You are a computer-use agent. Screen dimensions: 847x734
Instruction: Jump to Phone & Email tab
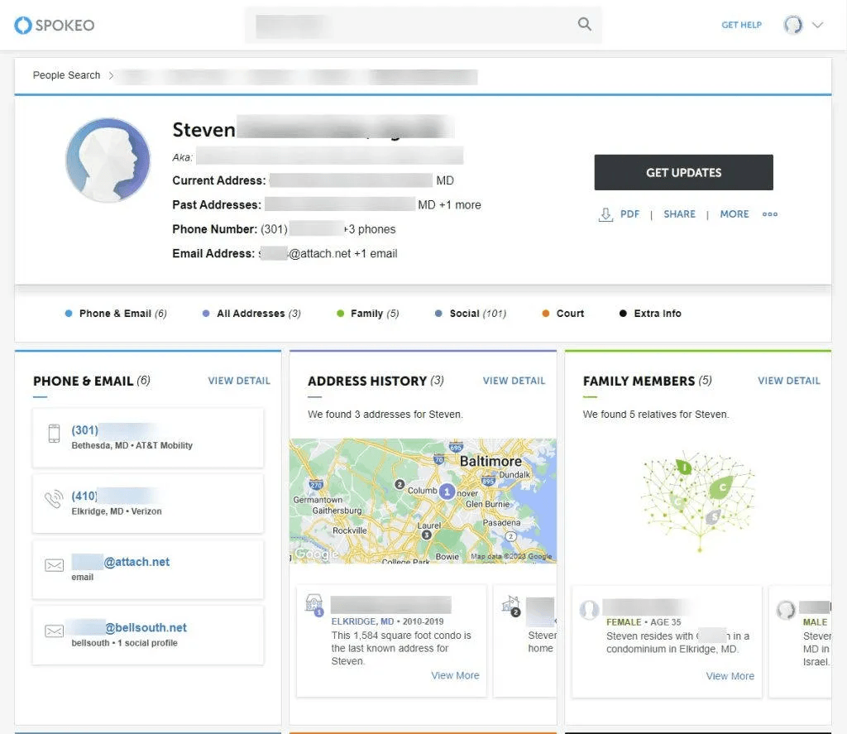[116, 314]
